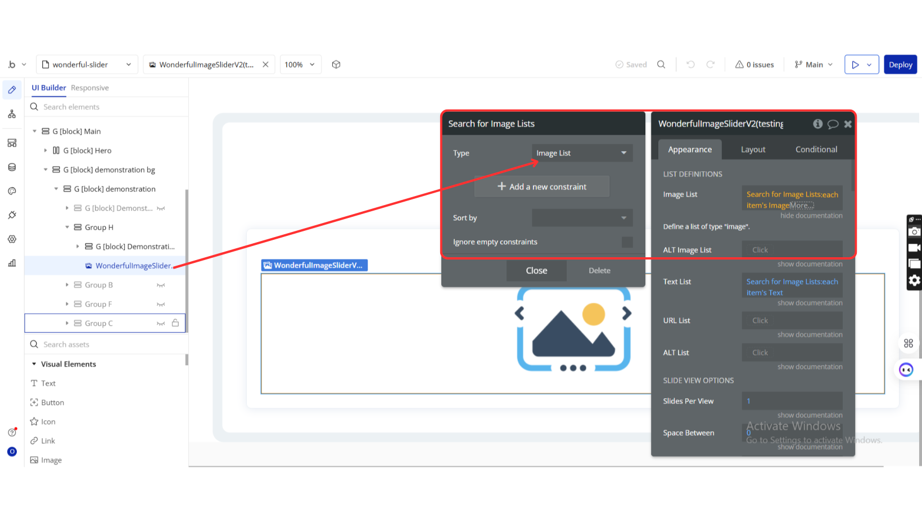Open the Sort by dropdown

coord(582,218)
